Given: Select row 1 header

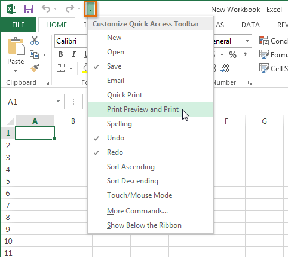Looking at the screenshot, I should (8, 133).
